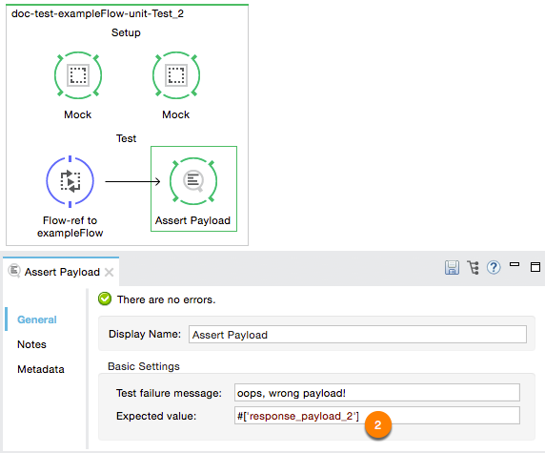Image resolution: width=545 pixels, height=453 pixels.
Task: Select the Assert Payload component in canvas
Action: pyautogui.click(x=193, y=181)
